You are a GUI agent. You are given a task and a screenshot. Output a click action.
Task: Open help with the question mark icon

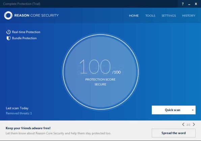(183, 4)
